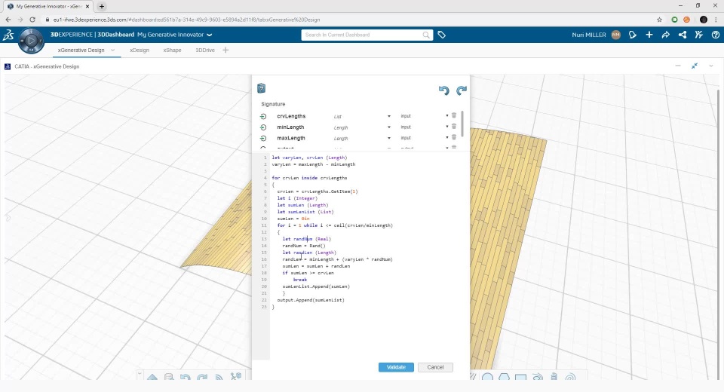Viewport: 724px width, 392px height.
Task: Open the tools icon next to Help
Action: coord(698,35)
